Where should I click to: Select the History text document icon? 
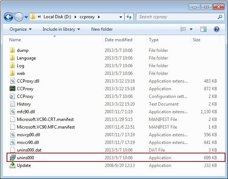coord(12,104)
